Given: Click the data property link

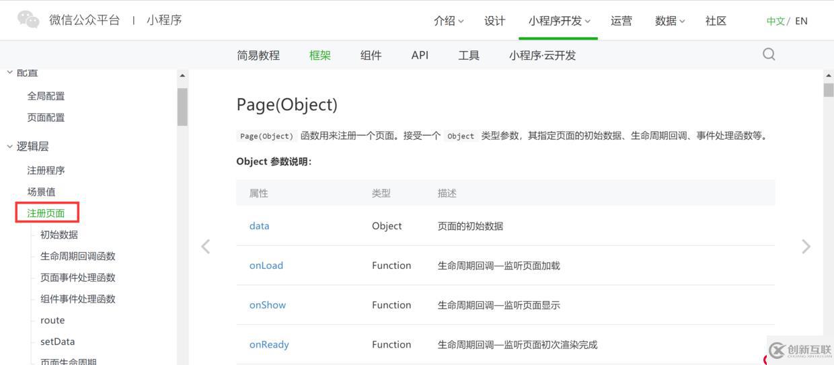Looking at the screenshot, I should click(x=259, y=226).
